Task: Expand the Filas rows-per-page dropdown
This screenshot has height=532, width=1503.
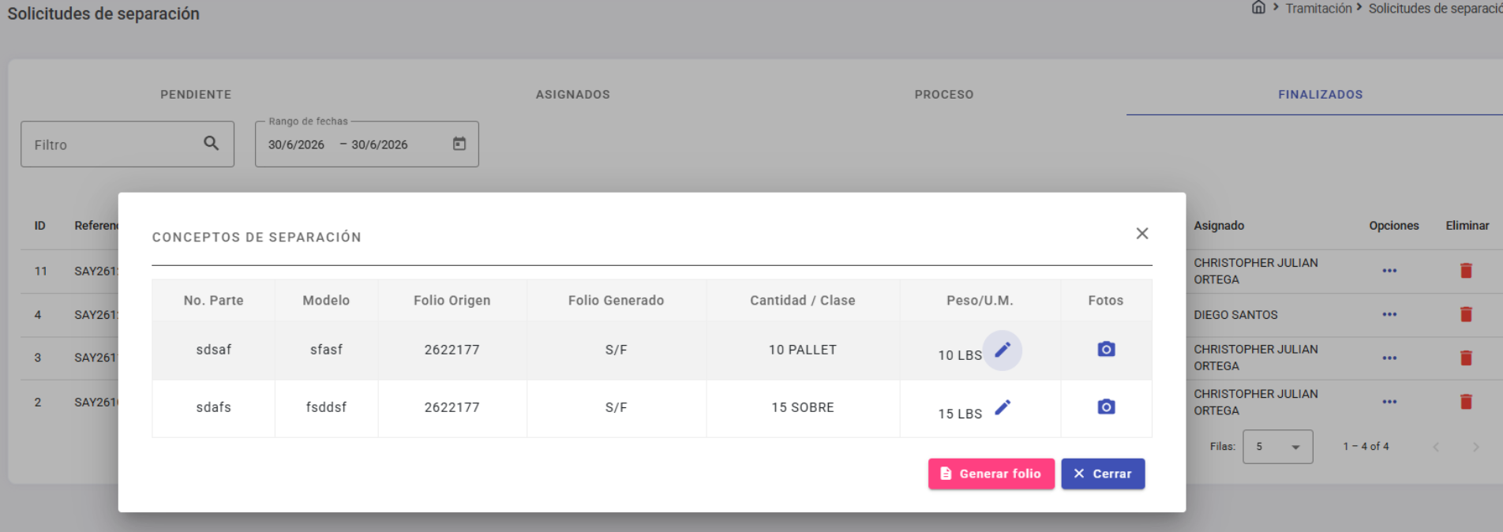Action: [x=1277, y=447]
